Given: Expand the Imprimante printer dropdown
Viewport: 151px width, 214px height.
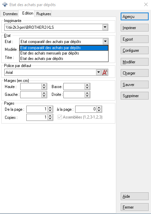Looking at the screenshot, I should [x=105, y=27].
